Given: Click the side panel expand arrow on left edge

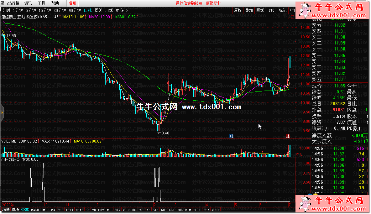Looking at the screenshot, I should [2, 112].
